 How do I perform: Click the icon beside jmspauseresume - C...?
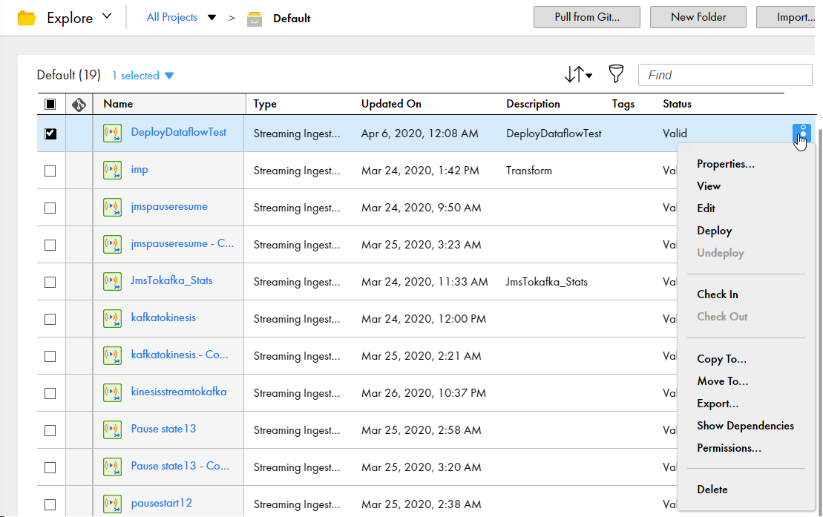coord(112,244)
